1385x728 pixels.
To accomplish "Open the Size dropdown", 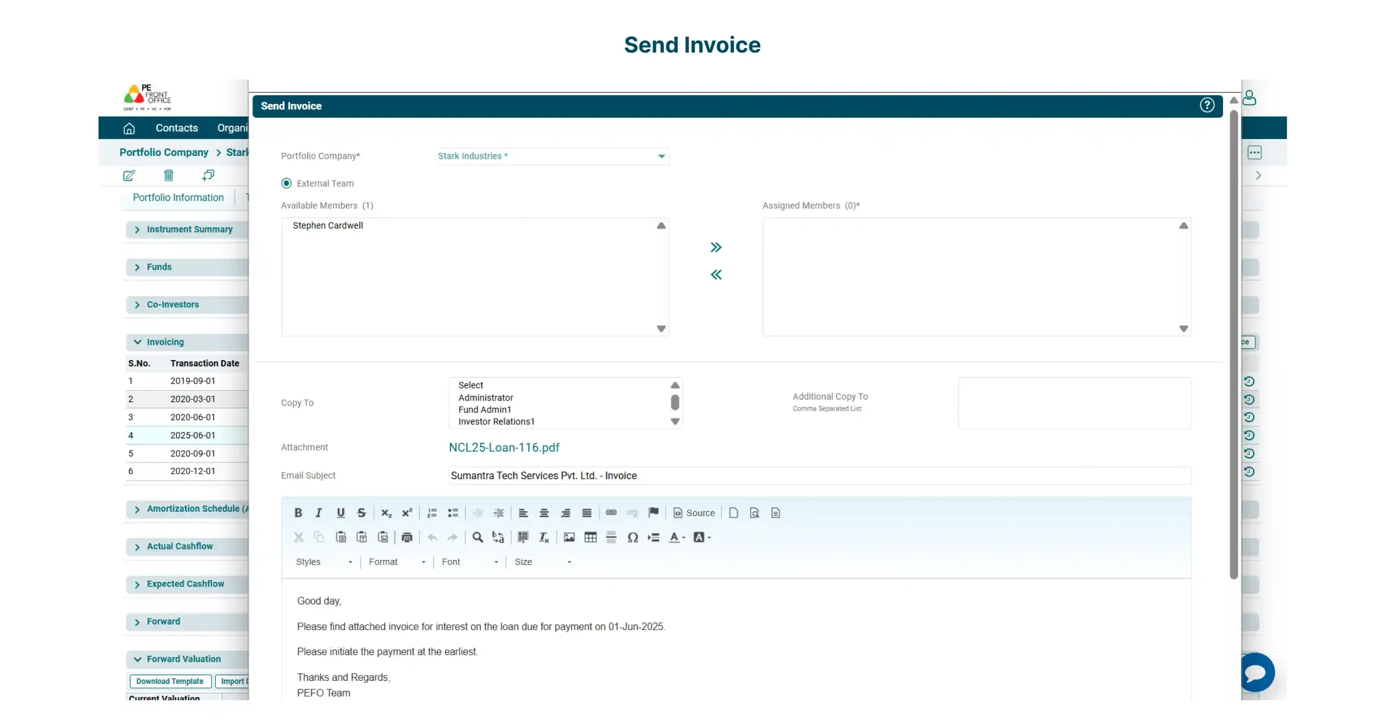I will pos(543,562).
